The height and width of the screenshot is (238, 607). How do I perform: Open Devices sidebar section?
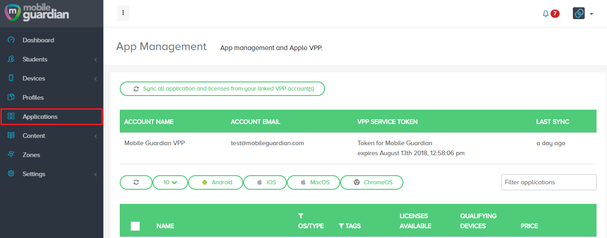(51, 78)
